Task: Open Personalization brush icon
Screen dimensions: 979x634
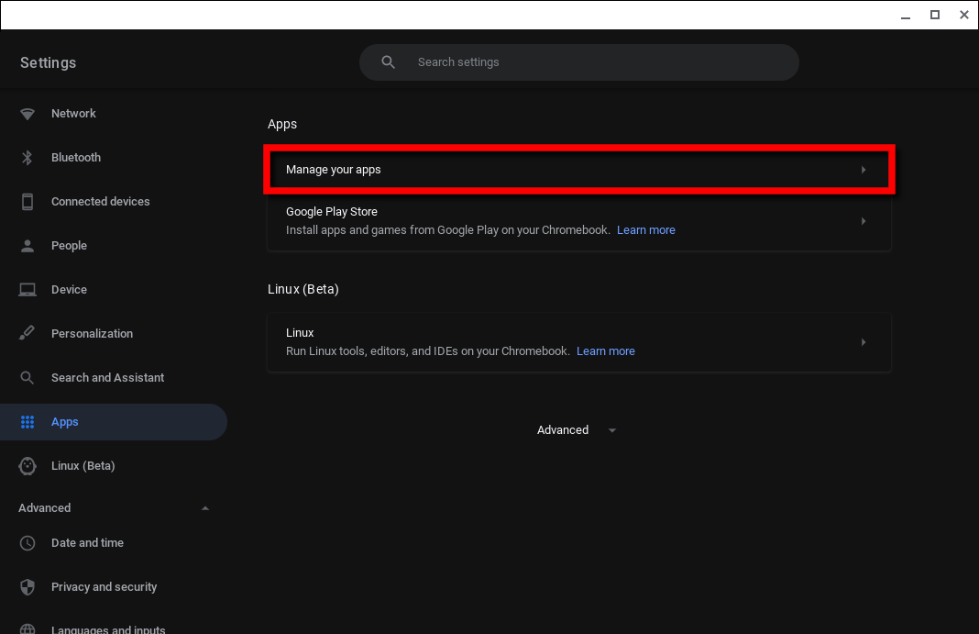Action: click(27, 333)
